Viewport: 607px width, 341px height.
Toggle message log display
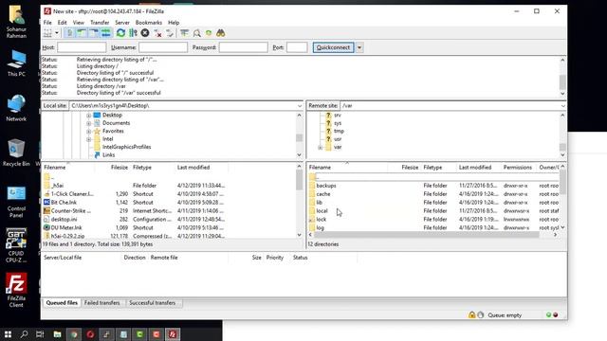[x=69, y=33]
